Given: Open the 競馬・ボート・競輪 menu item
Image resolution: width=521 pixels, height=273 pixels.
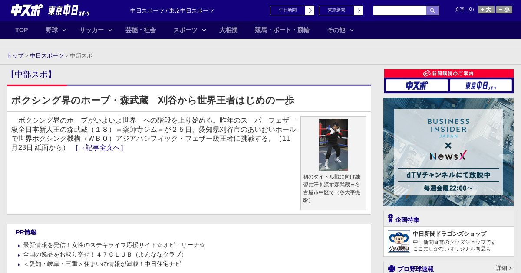Looking at the screenshot, I should coord(282,30).
